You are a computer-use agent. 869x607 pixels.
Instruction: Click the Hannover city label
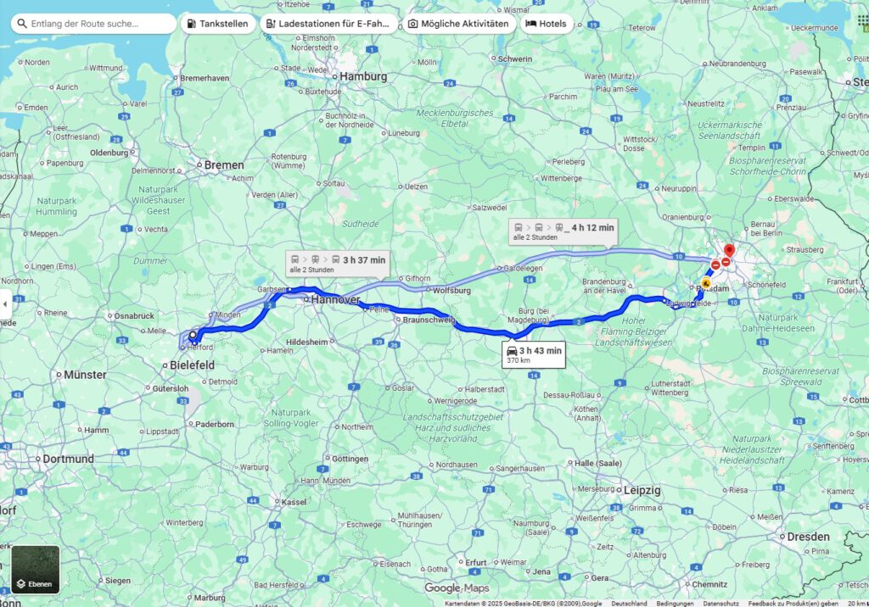pyautogui.click(x=335, y=299)
